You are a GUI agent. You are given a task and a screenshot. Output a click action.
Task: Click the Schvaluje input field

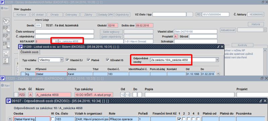pyautogui.click(x=196, y=41)
